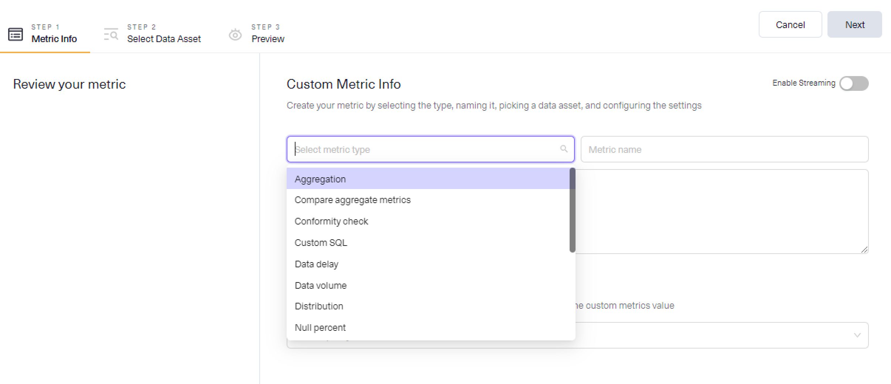Select Data volume metric type
Image resolution: width=891 pixels, height=384 pixels.
click(320, 285)
